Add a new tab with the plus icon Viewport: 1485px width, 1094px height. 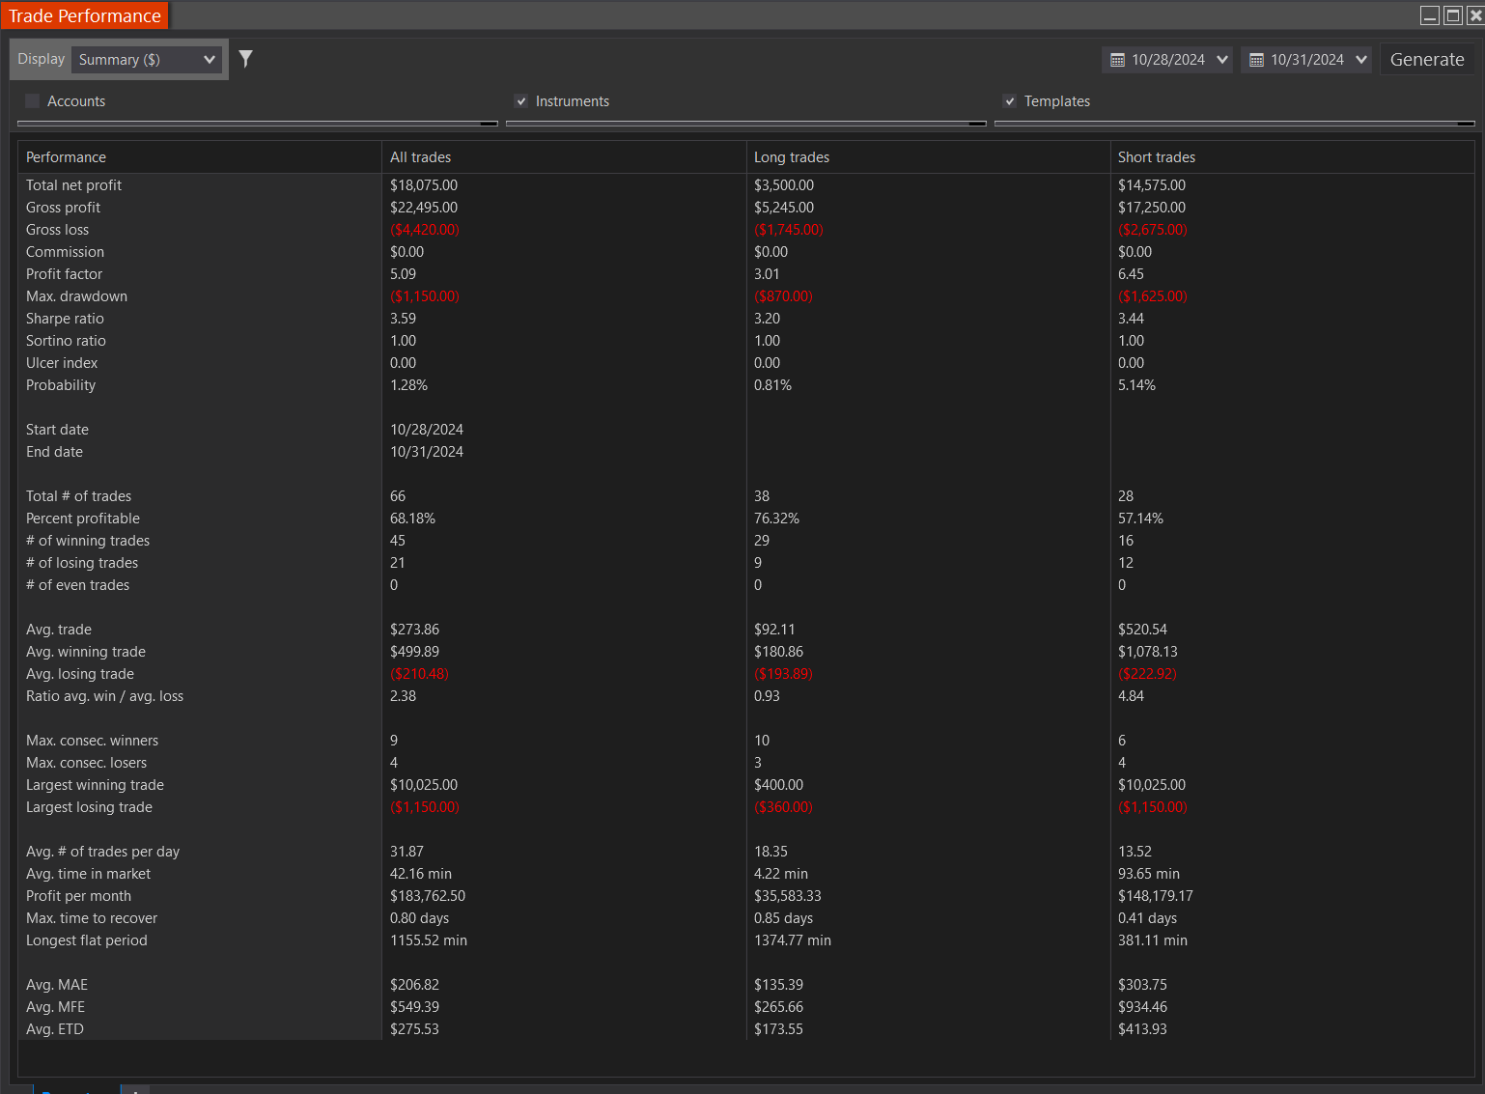click(135, 1090)
